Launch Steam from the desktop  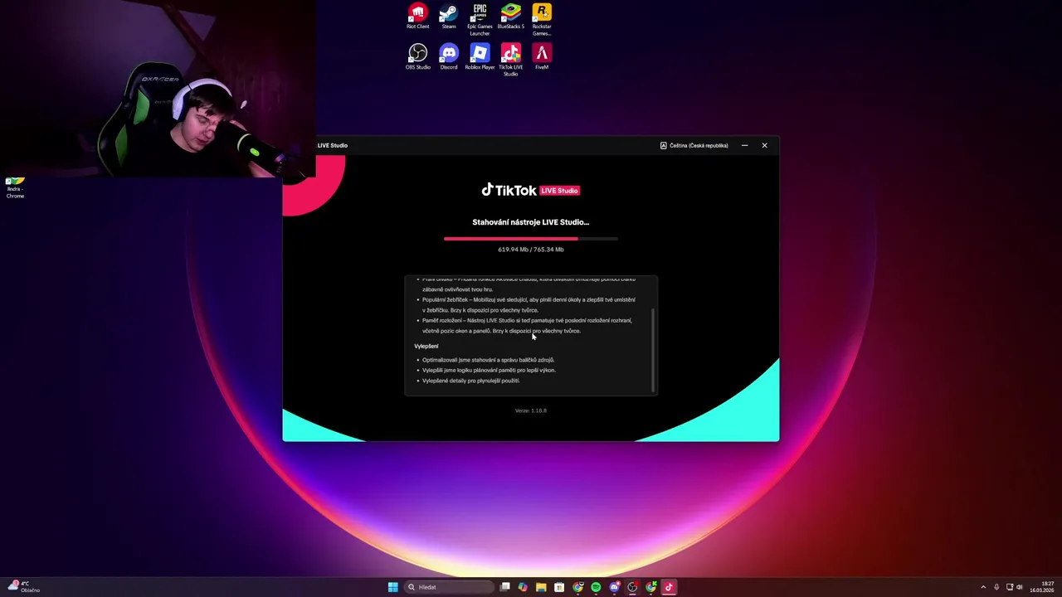pos(448,17)
